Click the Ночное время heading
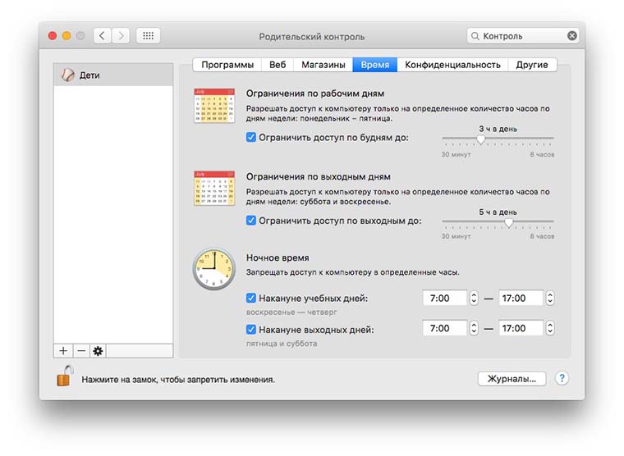Screen dimensions: 624x456 point(278,258)
